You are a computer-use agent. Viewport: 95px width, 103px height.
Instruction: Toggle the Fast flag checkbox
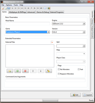click(x=79, y=69)
